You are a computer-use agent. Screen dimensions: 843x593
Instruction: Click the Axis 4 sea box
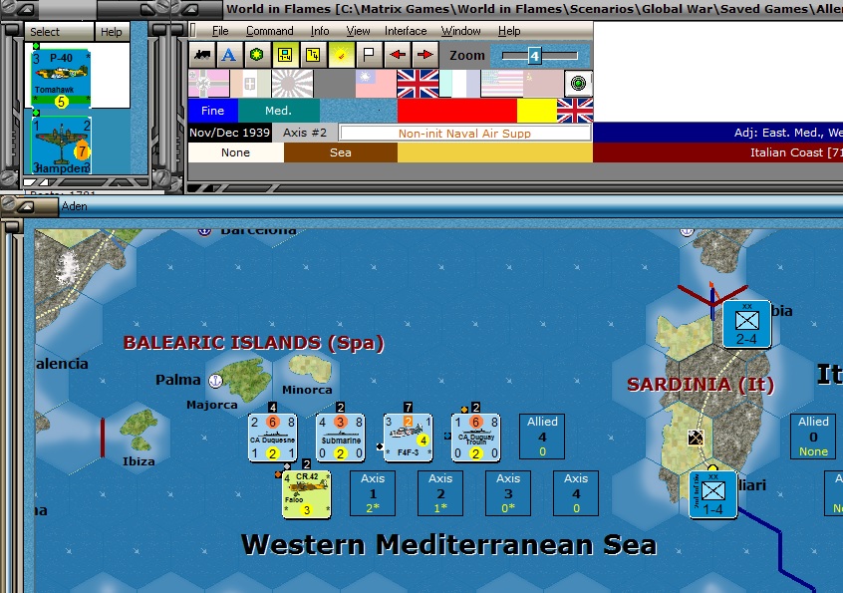coord(576,493)
